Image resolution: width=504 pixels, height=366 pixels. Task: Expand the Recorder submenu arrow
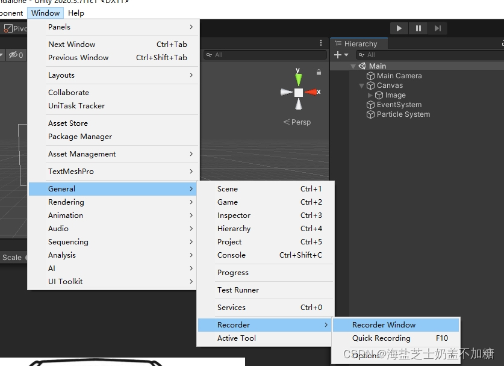(x=326, y=324)
